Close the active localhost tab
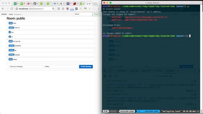The height and width of the screenshot is (114, 203). click(89, 3)
